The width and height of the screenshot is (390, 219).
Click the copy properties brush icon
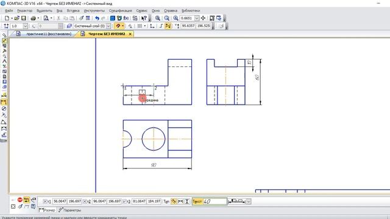click(x=81, y=18)
